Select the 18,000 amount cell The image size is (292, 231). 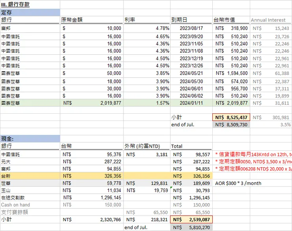pyautogui.click(x=92, y=81)
